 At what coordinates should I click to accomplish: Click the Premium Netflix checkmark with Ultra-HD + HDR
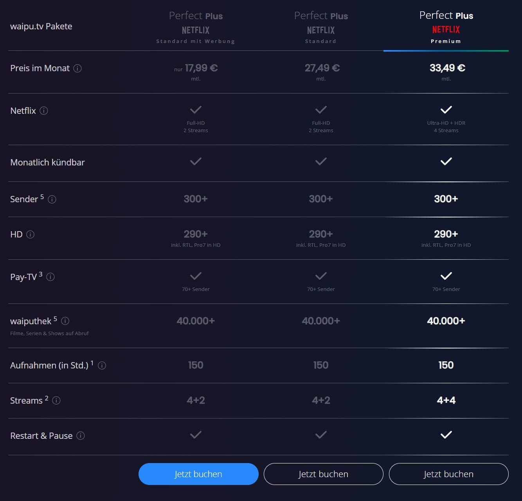446,110
